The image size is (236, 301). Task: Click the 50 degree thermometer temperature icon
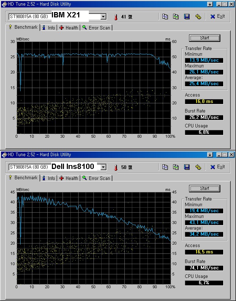[116, 167]
